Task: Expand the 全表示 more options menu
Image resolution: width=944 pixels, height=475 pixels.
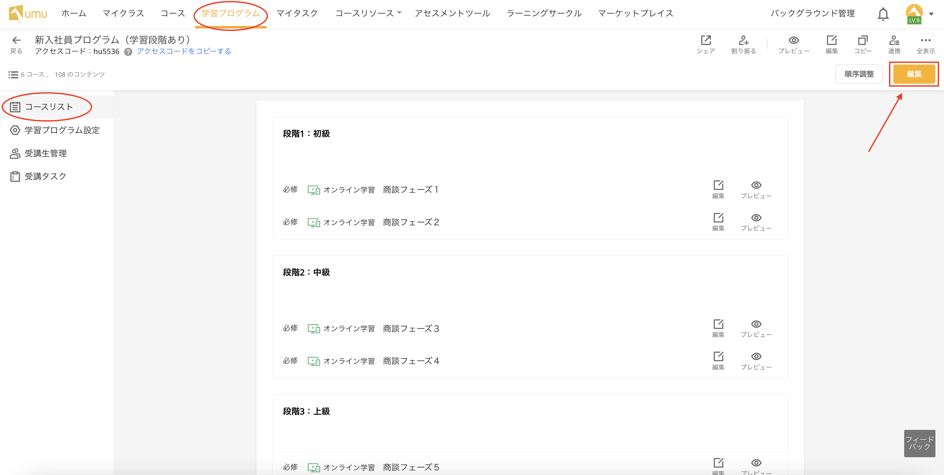Action: (x=925, y=40)
